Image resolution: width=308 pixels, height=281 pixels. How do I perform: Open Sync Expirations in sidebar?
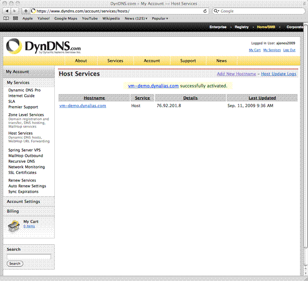point(23,191)
